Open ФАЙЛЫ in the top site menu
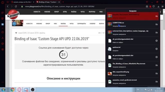 click(74, 12)
